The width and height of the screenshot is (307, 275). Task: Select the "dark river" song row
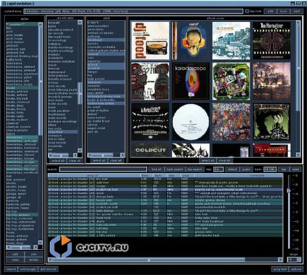pyautogui.click(x=166, y=183)
